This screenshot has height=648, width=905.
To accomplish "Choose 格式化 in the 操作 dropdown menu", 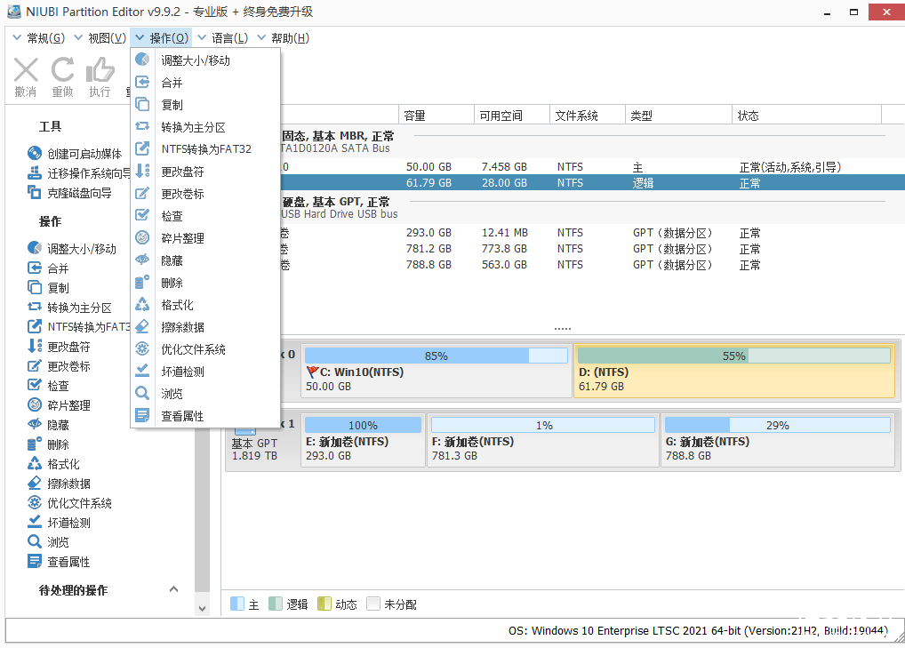I will (205, 305).
